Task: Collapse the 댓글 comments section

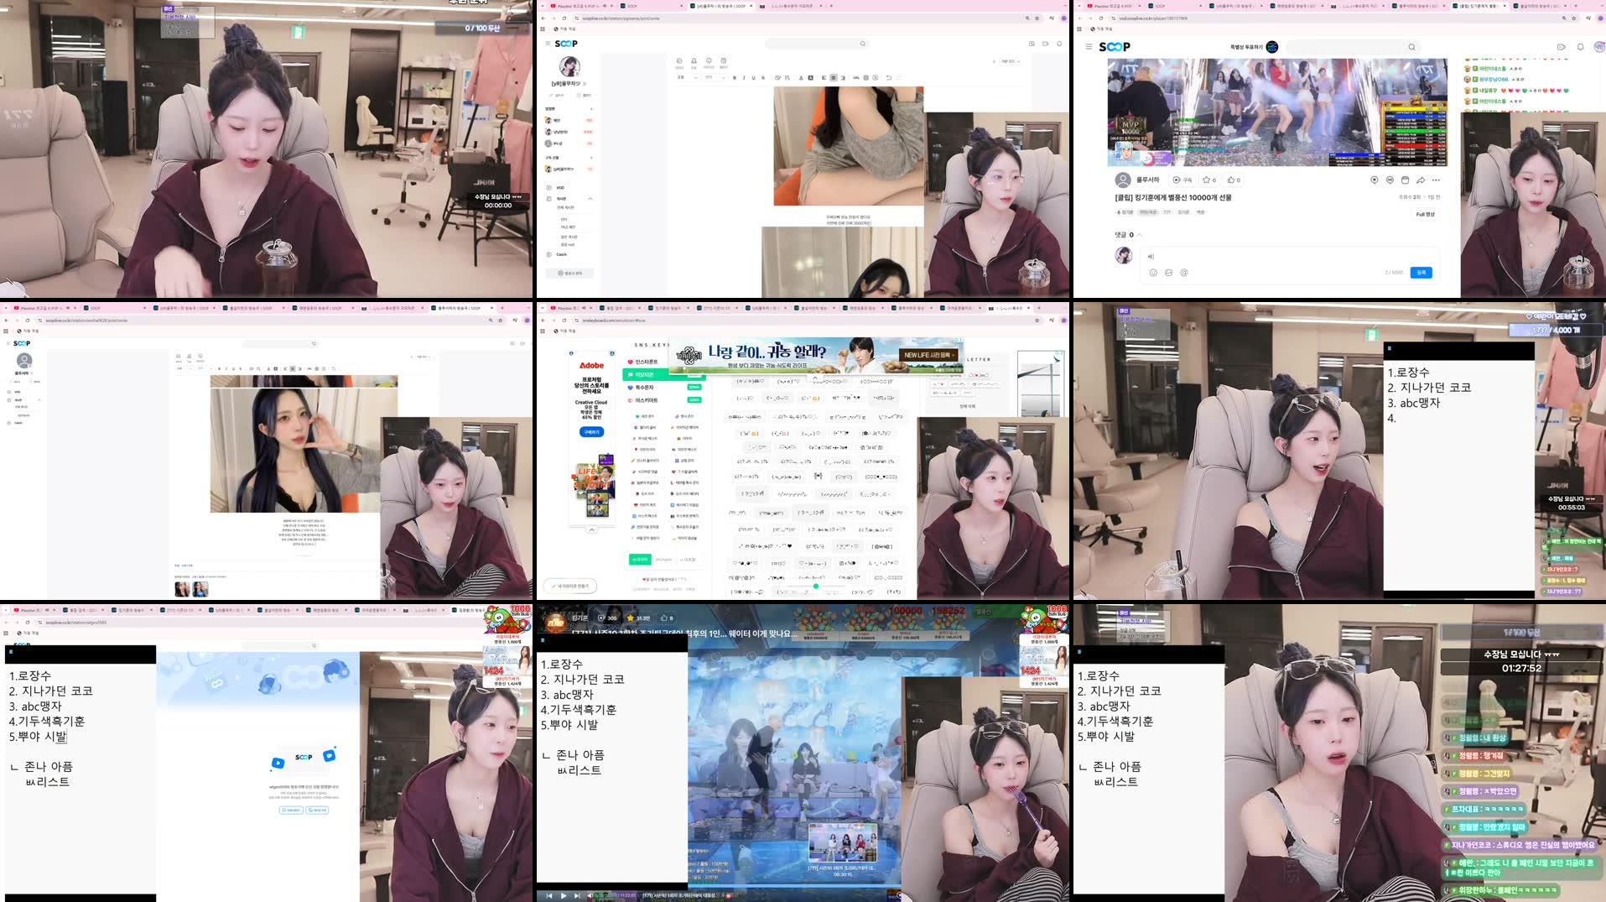Action: 1140,234
